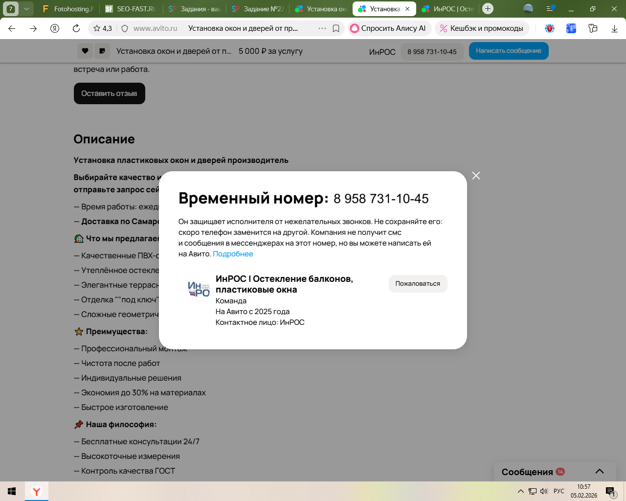Expand the tab group dropdown arrow
The width and height of the screenshot is (626, 501).
pos(26,9)
